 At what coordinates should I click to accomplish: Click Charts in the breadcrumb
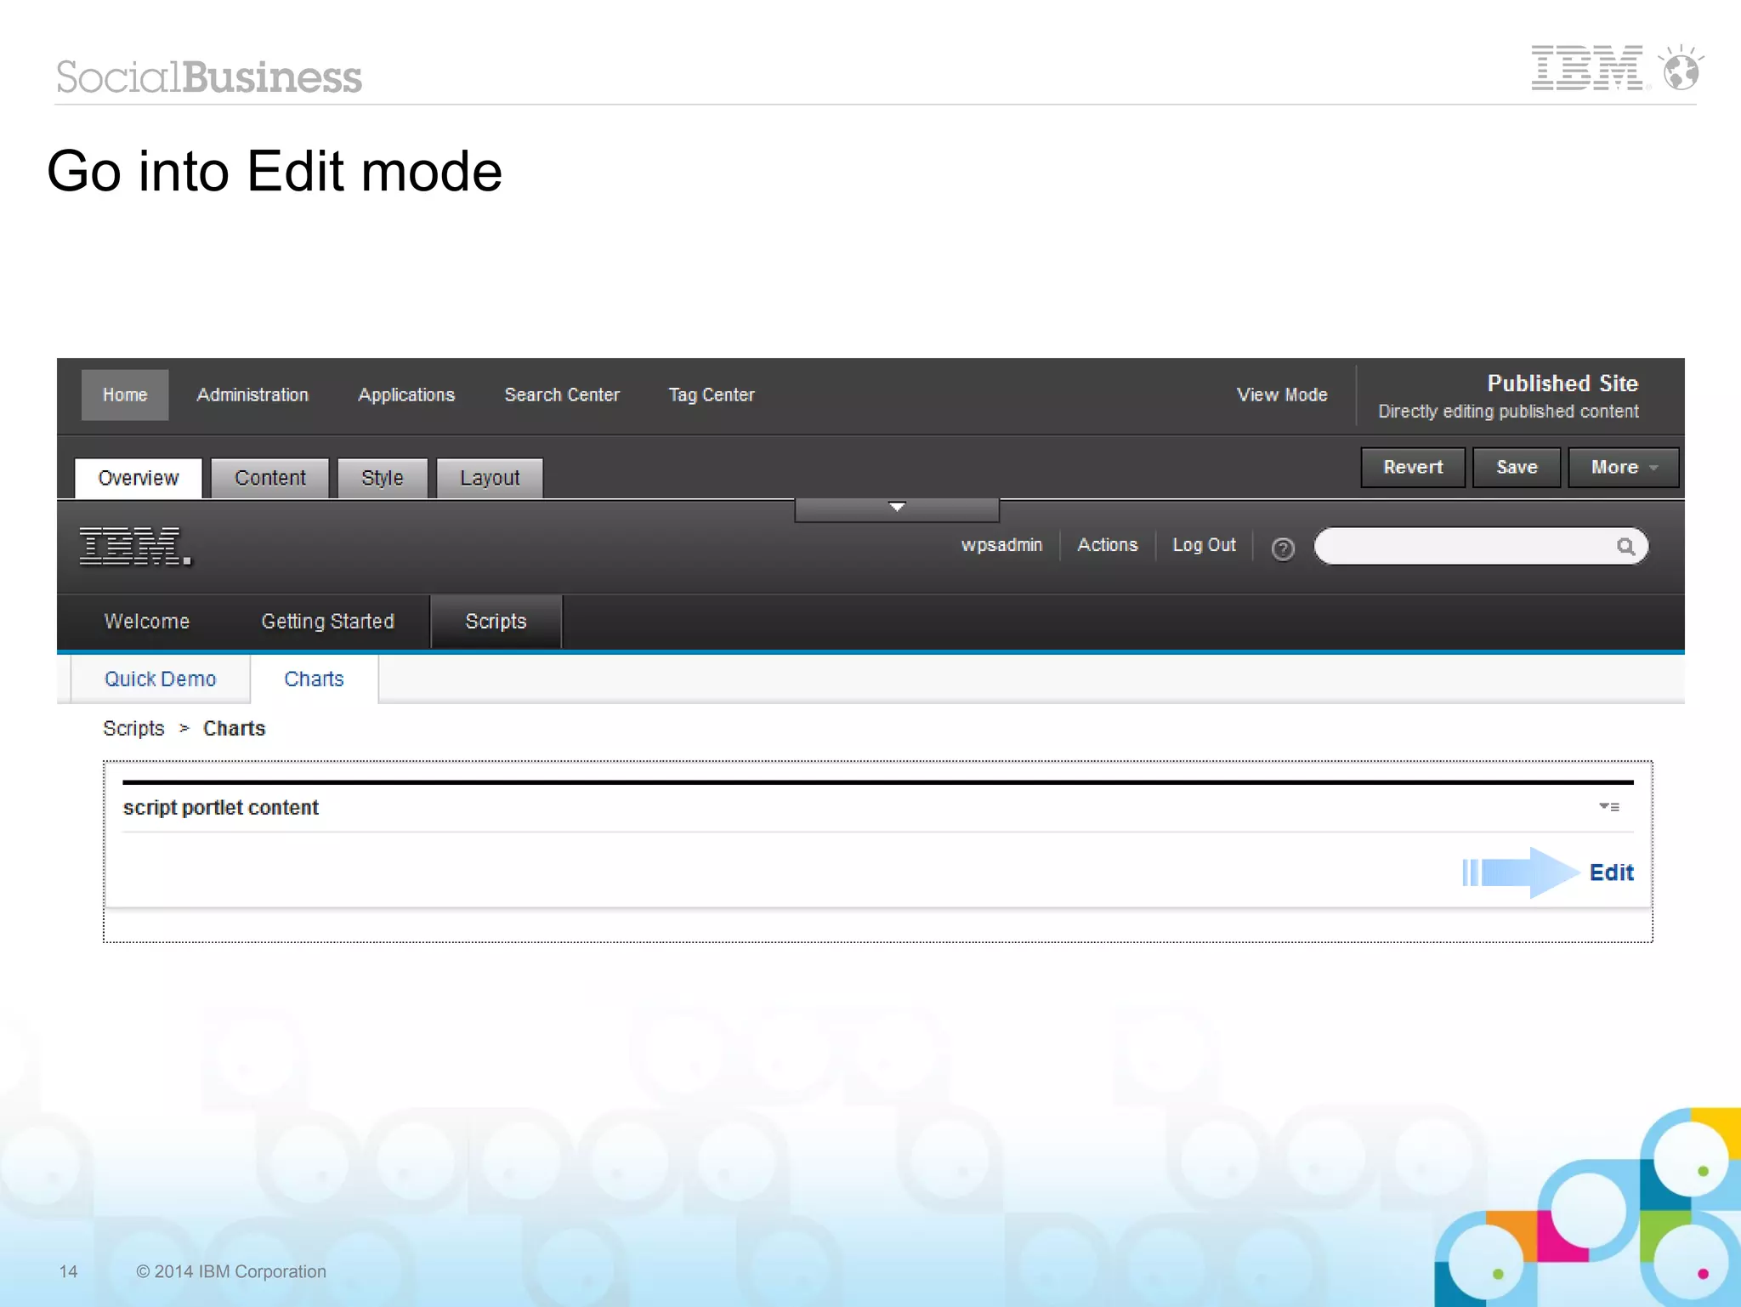(x=234, y=729)
